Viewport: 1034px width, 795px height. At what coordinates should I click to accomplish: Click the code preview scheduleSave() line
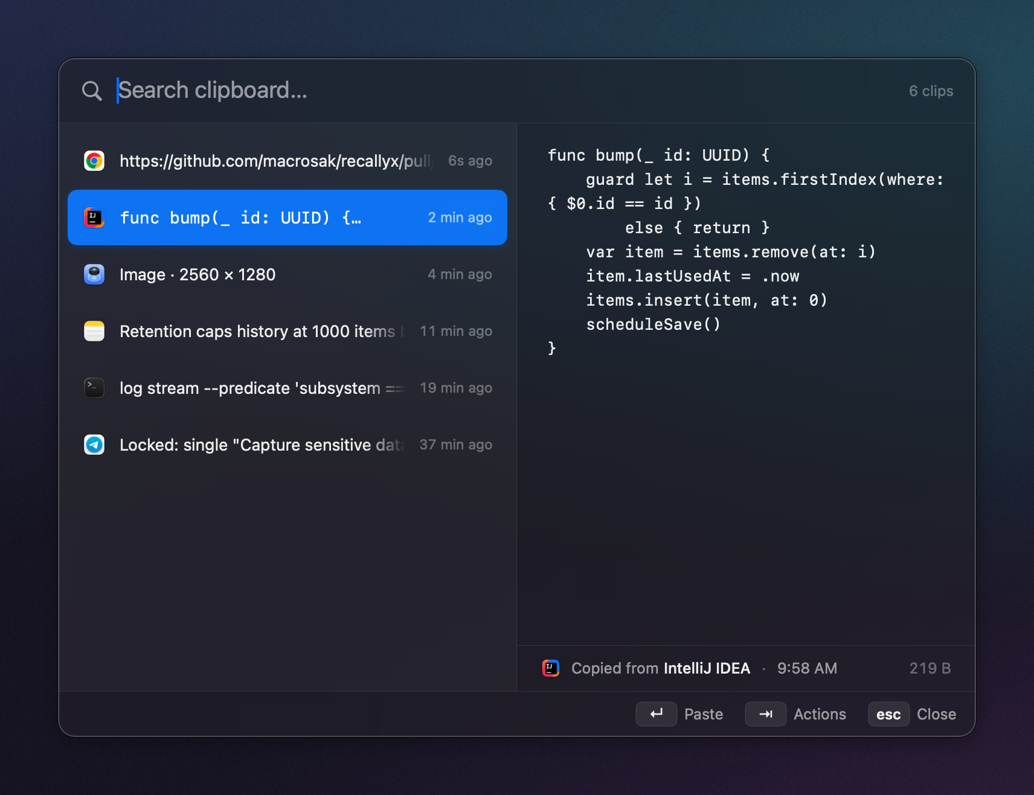pos(653,324)
